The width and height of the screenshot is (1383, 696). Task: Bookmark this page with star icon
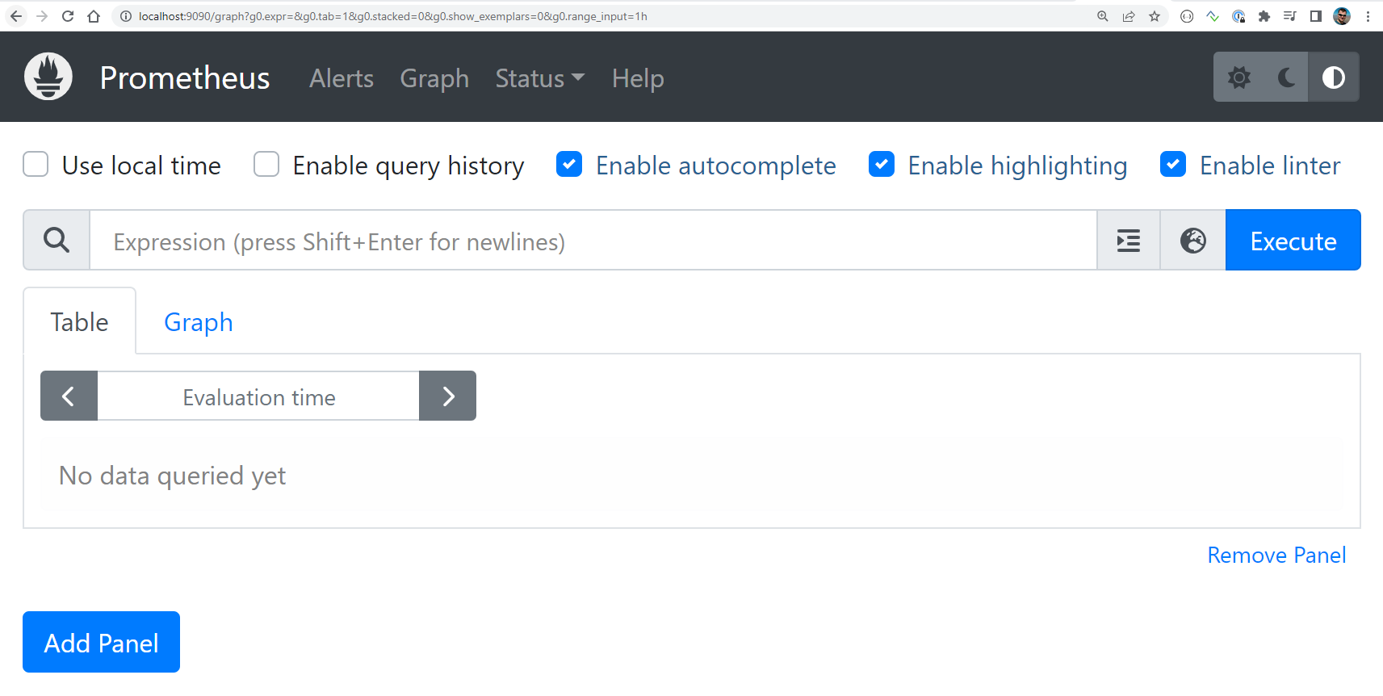(x=1155, y=16)
